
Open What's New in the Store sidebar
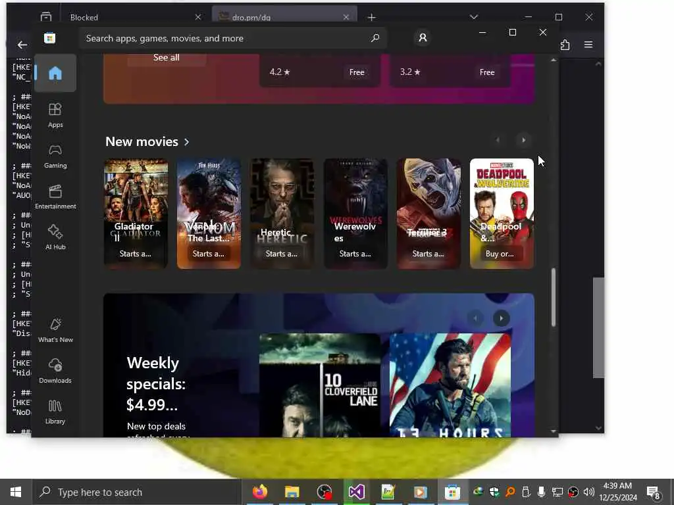[x=55, y=330]
